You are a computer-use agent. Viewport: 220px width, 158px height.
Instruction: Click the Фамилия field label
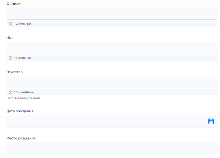(14, 4)
